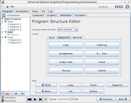This screenshot has width=131, height=103.
Task: Insert a SubProg node
Action: click(x=102, y=45)
